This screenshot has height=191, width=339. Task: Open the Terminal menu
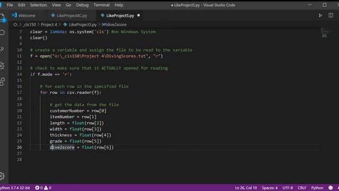(101, 5)
